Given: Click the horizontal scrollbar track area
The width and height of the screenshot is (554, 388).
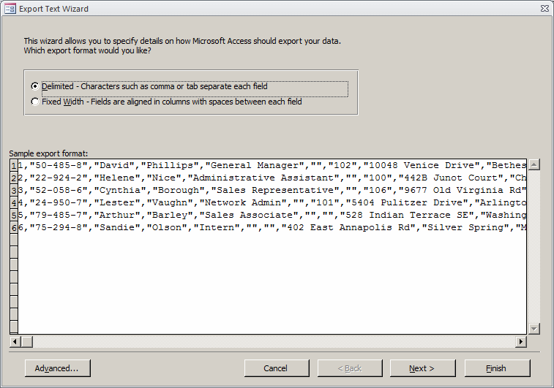Looking at the screenshot, I should [x=274, y=341].
